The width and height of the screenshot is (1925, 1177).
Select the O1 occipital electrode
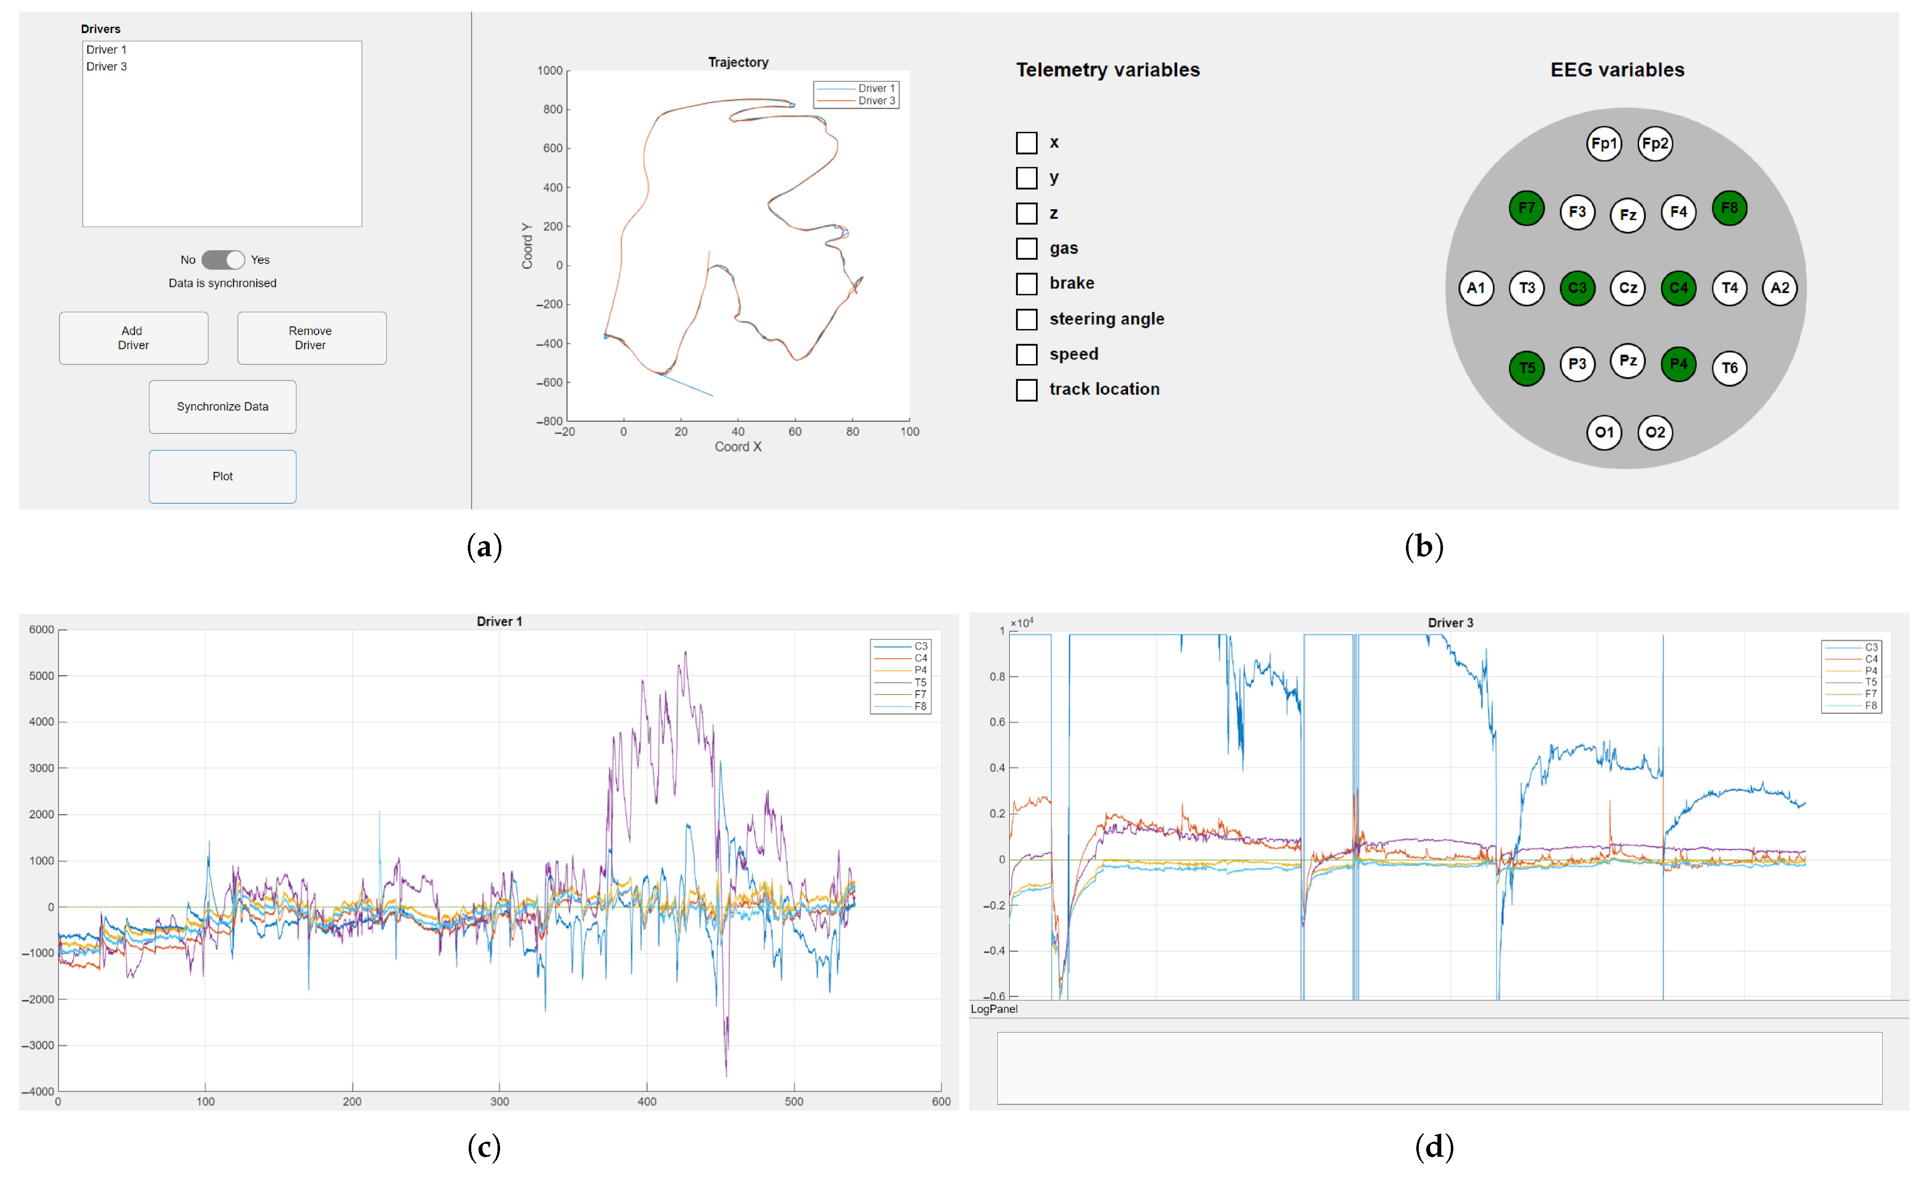click(x=1603, y=432)
